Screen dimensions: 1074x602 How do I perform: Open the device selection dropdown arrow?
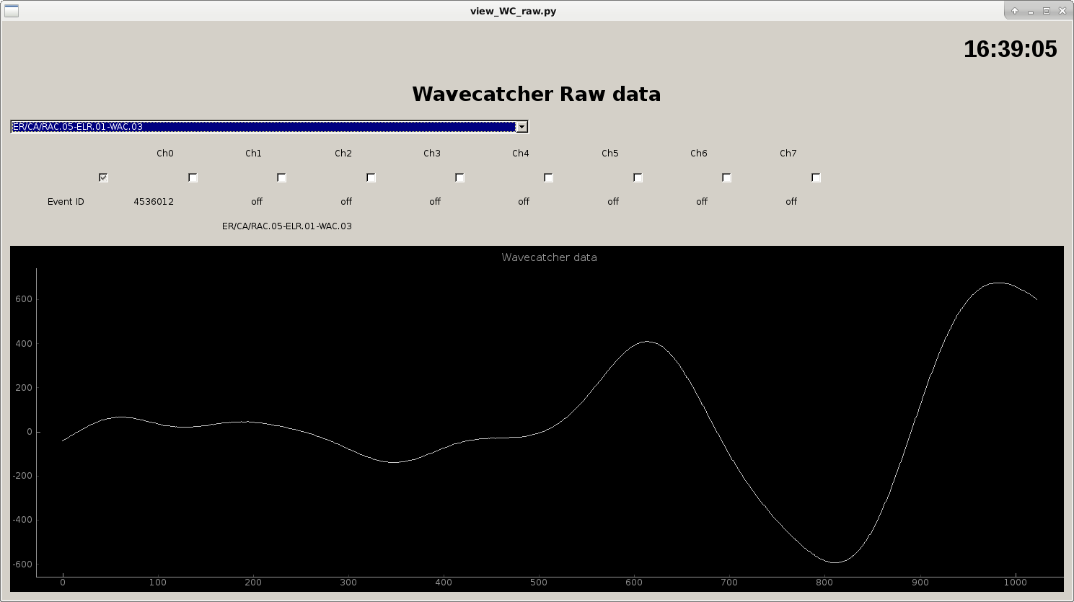coord(521,126)
